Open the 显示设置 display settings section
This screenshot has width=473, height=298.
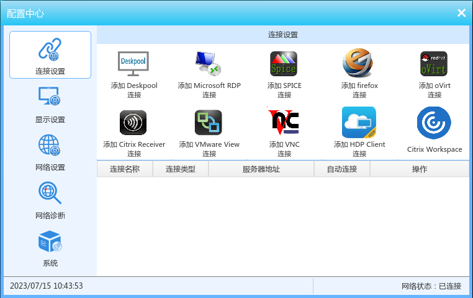(50, 105)
